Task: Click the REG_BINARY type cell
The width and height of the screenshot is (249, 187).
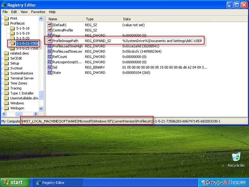Action: (x=95, y=68)
